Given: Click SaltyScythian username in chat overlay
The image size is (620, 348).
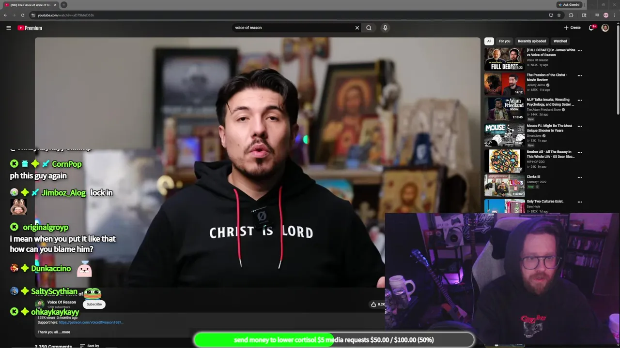Looking at the screenshot, I should click(x=54, y=291).
